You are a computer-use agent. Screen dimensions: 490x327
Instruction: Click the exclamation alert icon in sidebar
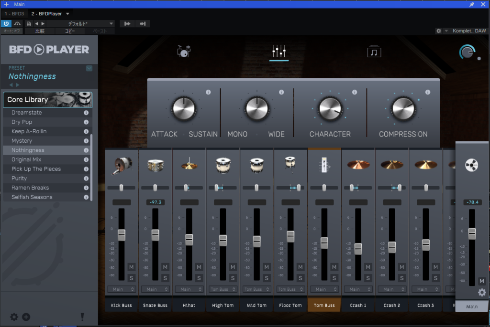point(82,316)
